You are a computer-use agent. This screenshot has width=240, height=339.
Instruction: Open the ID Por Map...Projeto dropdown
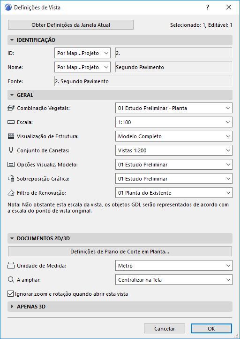point(82,53)
